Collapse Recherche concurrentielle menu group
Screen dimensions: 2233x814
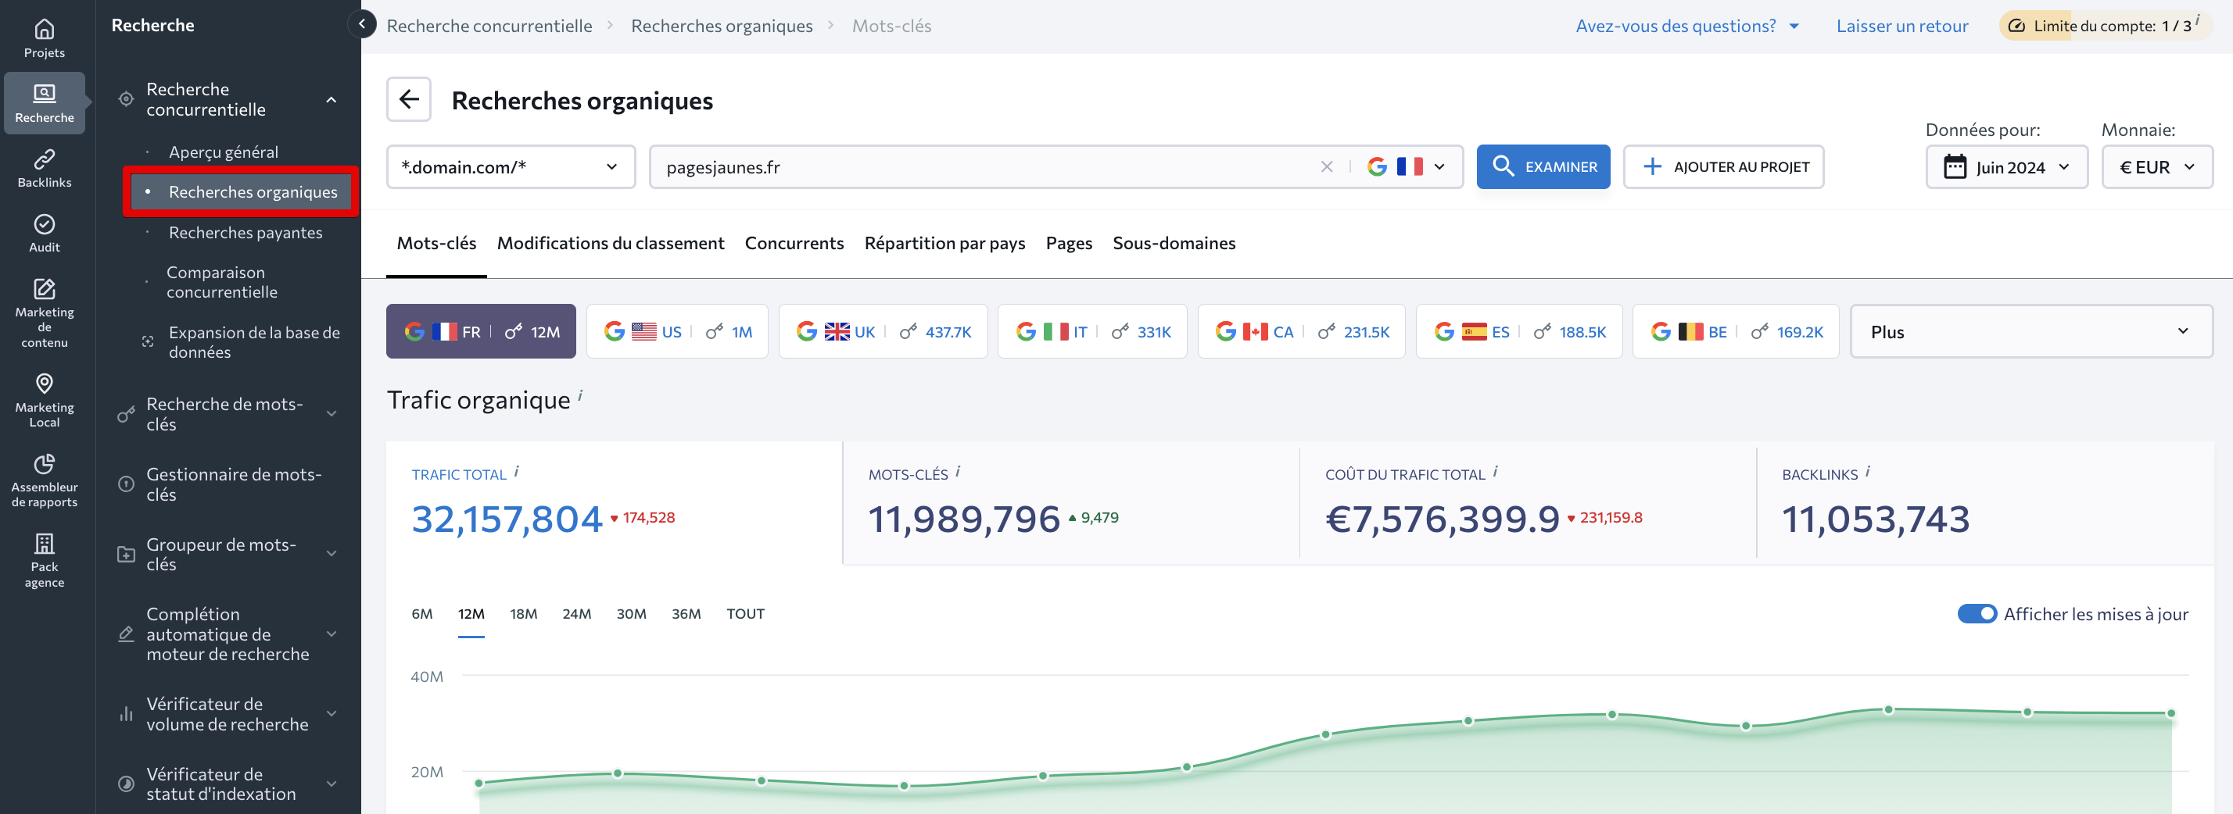[332, 98]
